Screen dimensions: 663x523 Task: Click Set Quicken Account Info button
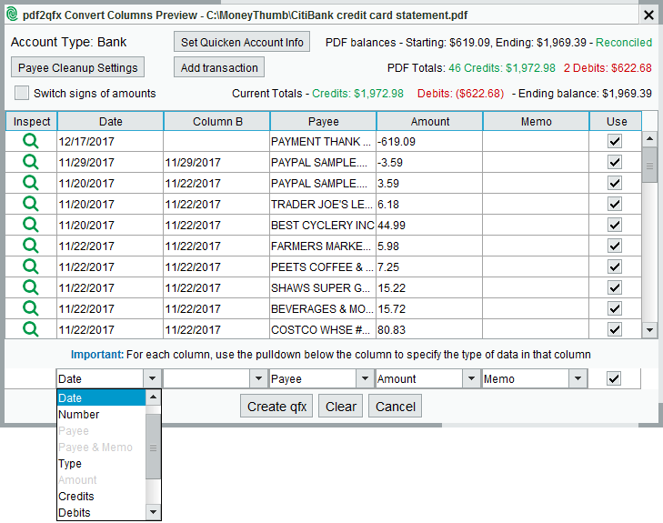click(x=242, y=42)
